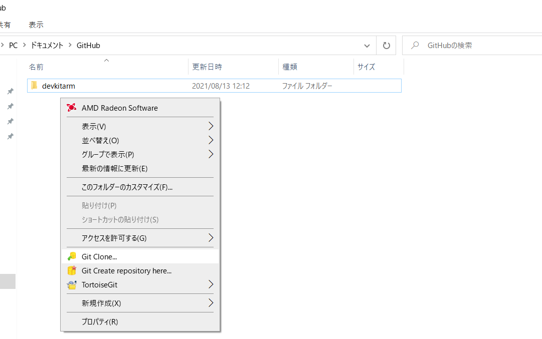Image resolution: width=542 pixels, height=339 pixels.
Task: Click the Git Clone icon
Action: point(72,256)
